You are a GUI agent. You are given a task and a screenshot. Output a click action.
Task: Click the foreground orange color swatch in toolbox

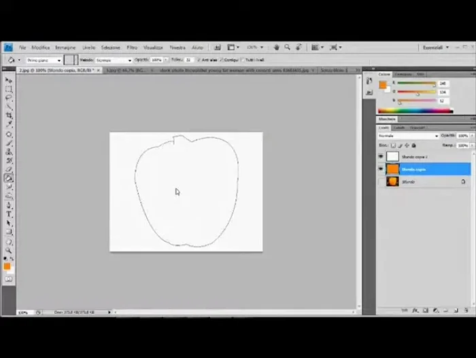click(x=7, y=266)
